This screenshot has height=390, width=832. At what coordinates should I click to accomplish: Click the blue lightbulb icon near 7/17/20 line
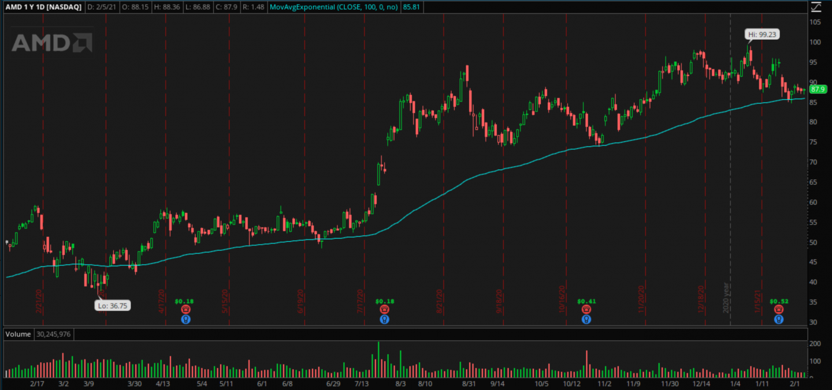384,319
